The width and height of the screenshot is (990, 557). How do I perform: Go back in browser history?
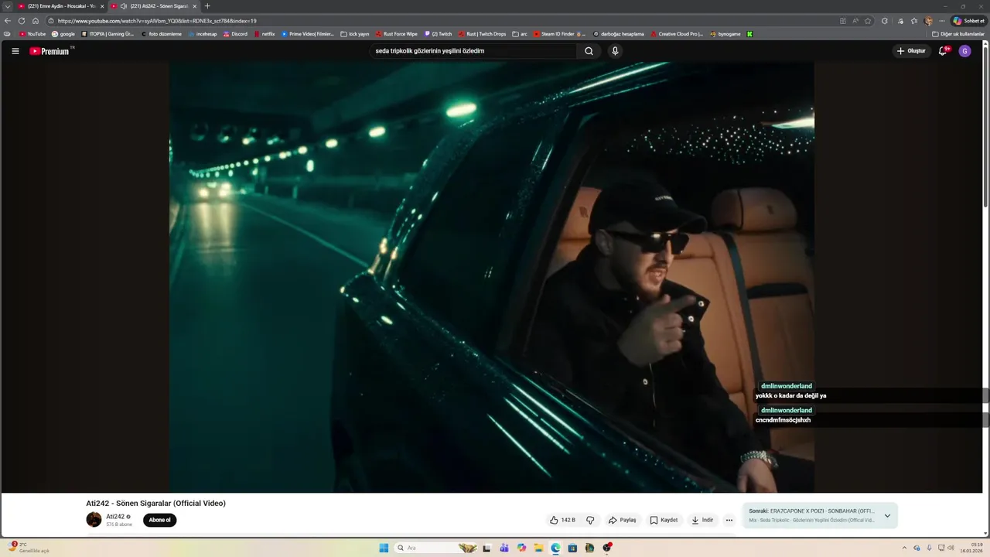point(8,21)
